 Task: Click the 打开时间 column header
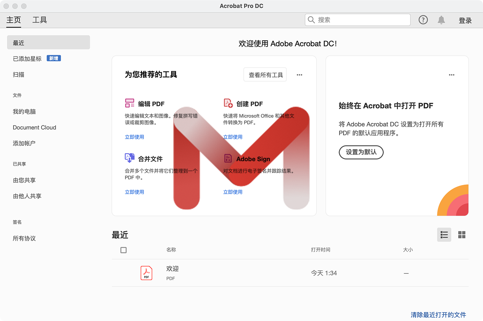[321, 250]
